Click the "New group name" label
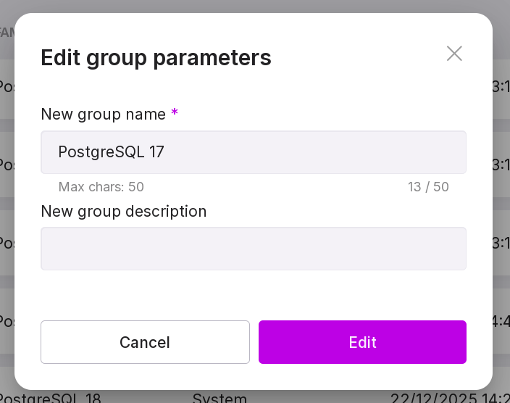Viewport: 510px width, 403px height. (104, 114)
